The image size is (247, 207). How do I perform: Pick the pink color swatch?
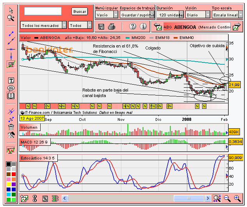[x=9, y=179]
